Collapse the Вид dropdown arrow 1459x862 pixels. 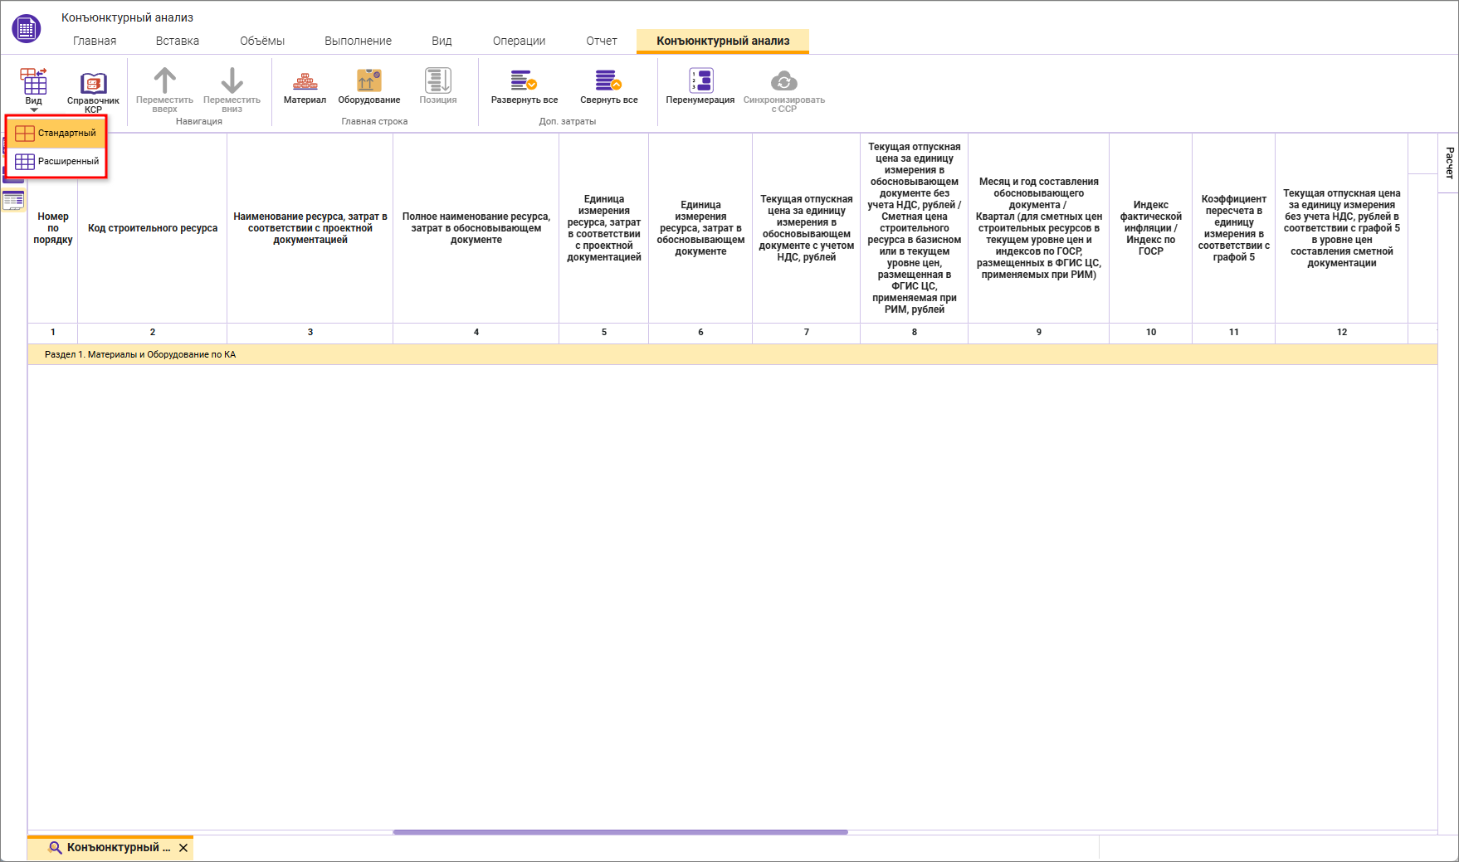coord(34,110)
